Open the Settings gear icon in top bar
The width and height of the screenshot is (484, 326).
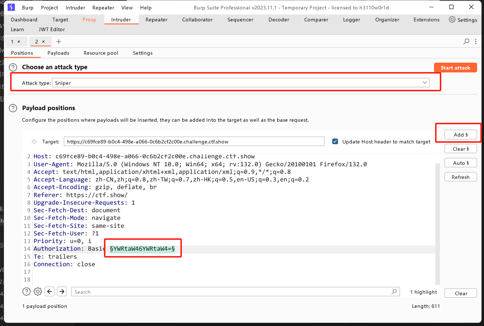click(452, 20)
